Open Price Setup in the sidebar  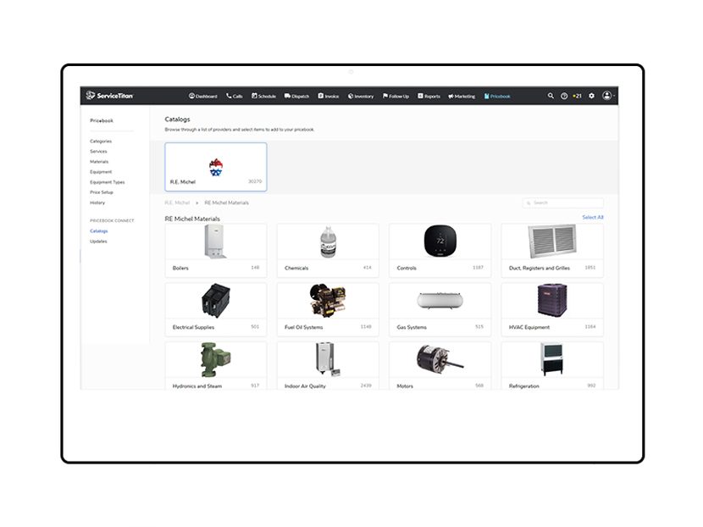click(x=102, y=192)
